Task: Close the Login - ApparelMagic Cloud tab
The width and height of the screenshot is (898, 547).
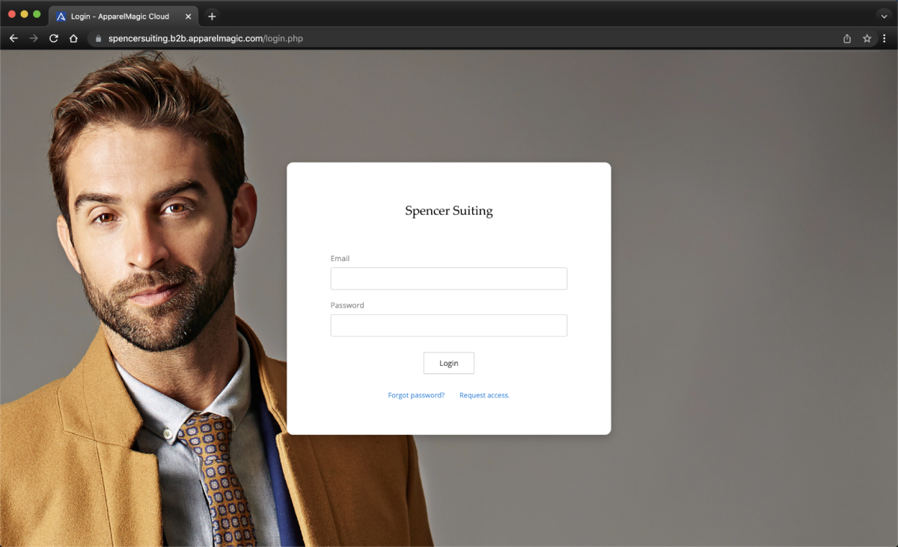Action: point(187,16)
